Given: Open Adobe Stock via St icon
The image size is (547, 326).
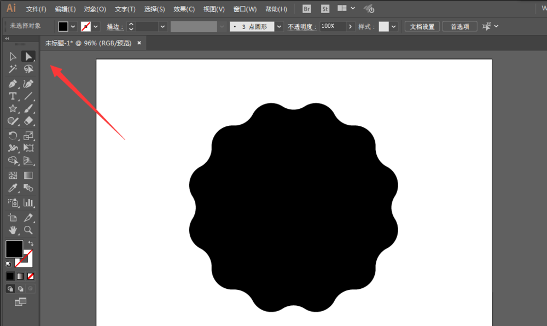Looking at the screenshot, I should [x=325, y=9].
